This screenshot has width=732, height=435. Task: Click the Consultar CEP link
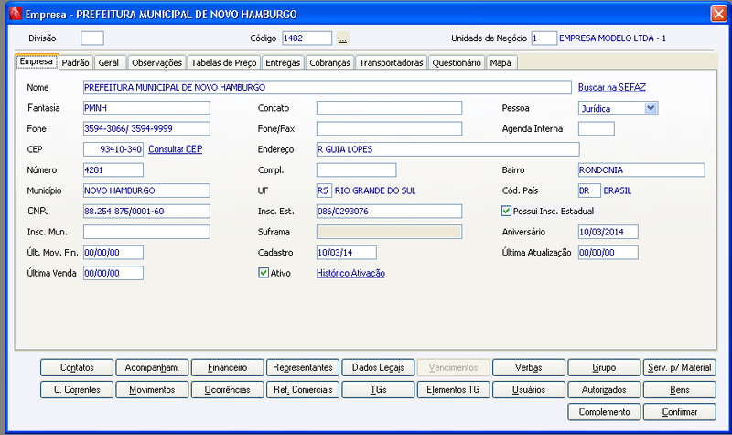175,149
